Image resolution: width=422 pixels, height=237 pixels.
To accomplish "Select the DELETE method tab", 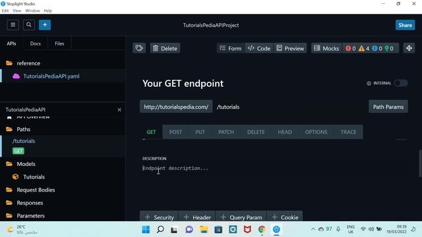I will click(256, 132).
